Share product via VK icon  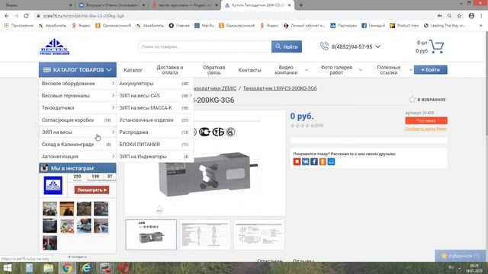[x=305, y=161]
